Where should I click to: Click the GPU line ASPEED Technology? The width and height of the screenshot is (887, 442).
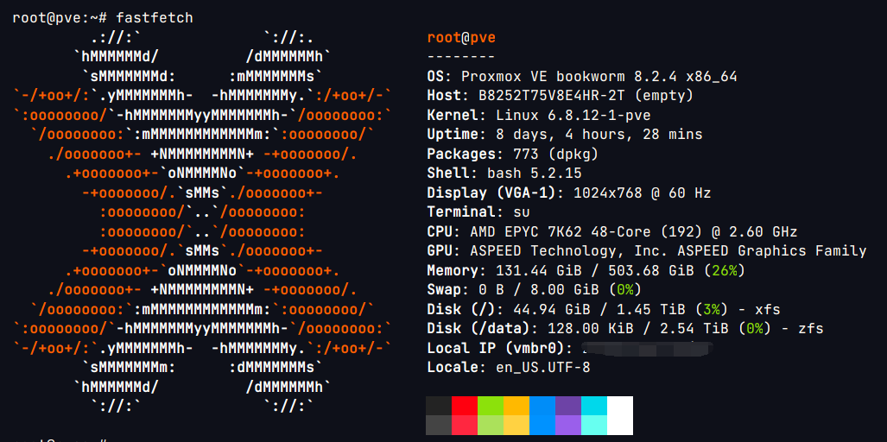click(647, 251)
